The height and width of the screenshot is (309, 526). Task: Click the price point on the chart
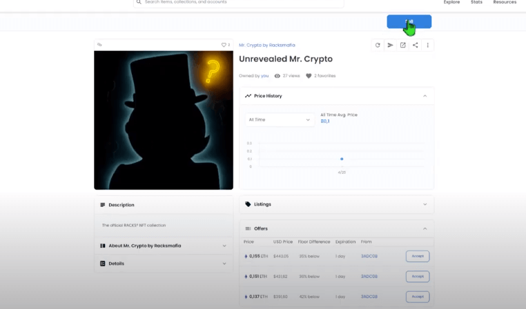[342, 159]
